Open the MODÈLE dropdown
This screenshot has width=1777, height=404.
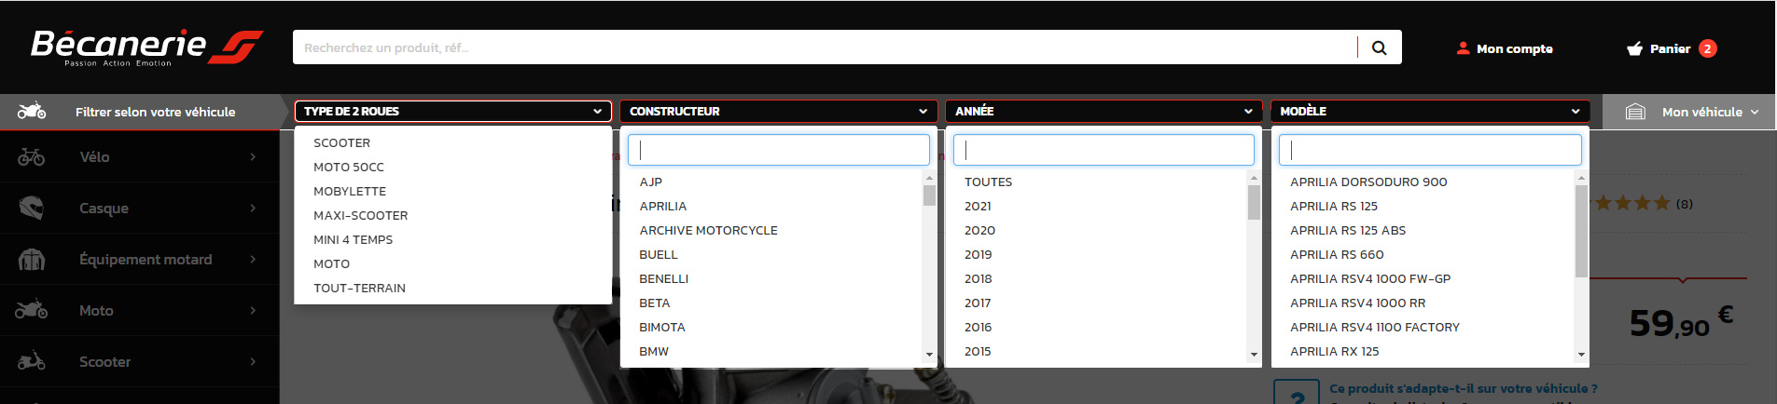click(1430, 111)
